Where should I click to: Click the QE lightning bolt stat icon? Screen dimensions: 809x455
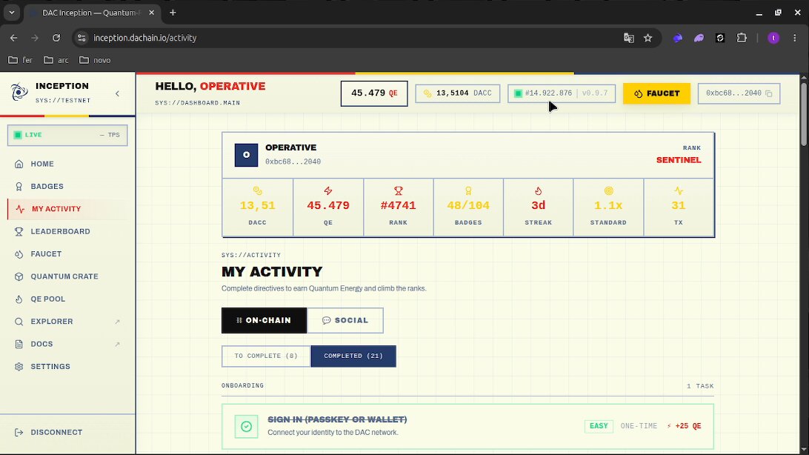coord(328,191)
